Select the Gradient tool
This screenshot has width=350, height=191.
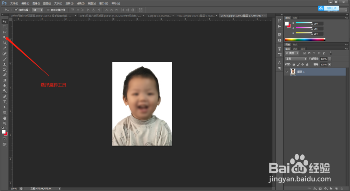coord(5,80)
